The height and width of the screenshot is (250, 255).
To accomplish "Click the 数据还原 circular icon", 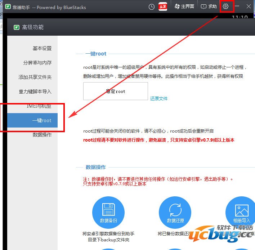I will [175, 213].
